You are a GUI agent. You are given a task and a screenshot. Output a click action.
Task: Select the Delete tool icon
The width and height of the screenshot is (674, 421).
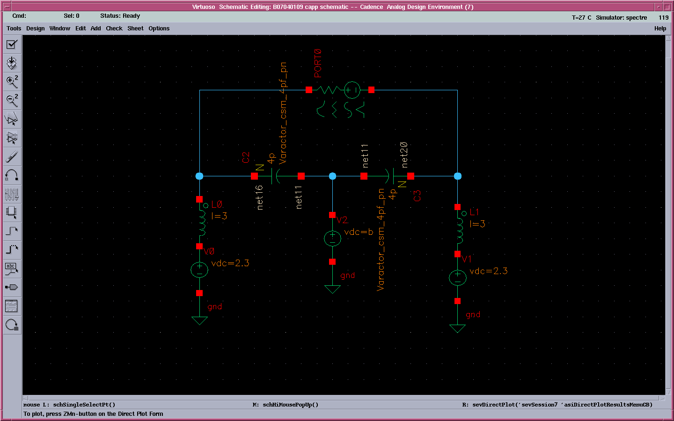12,157
